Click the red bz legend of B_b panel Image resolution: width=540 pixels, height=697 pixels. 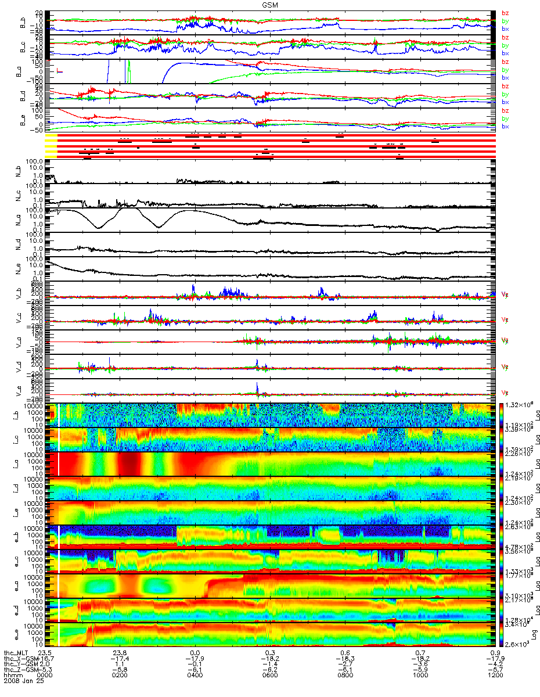[x=505, y=12]
